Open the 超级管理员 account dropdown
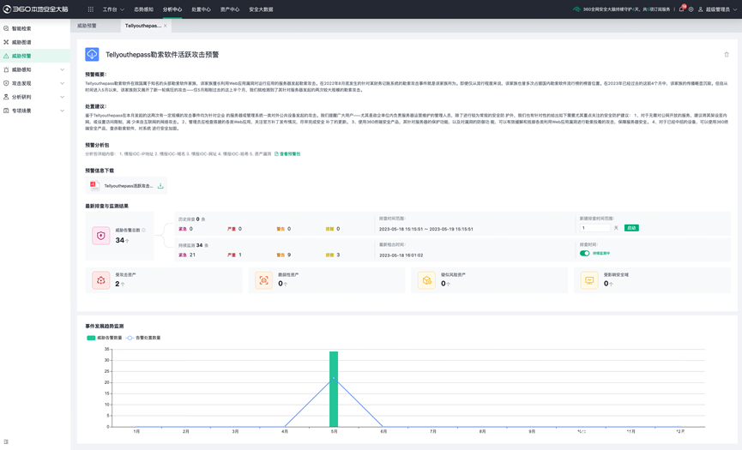Screen dimensions: 742x450 pyautogui.click(x=721, y=9)
